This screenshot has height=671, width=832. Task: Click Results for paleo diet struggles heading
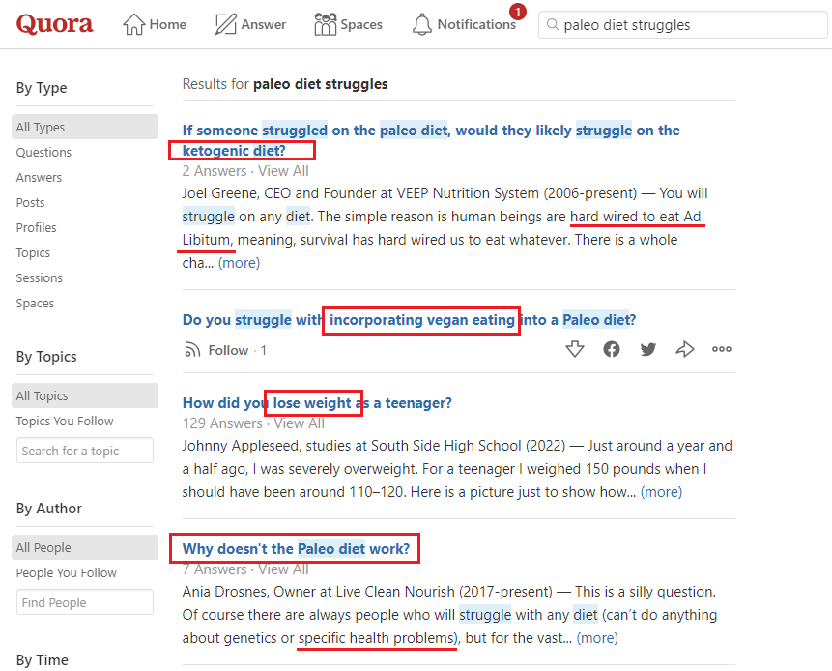285,84
